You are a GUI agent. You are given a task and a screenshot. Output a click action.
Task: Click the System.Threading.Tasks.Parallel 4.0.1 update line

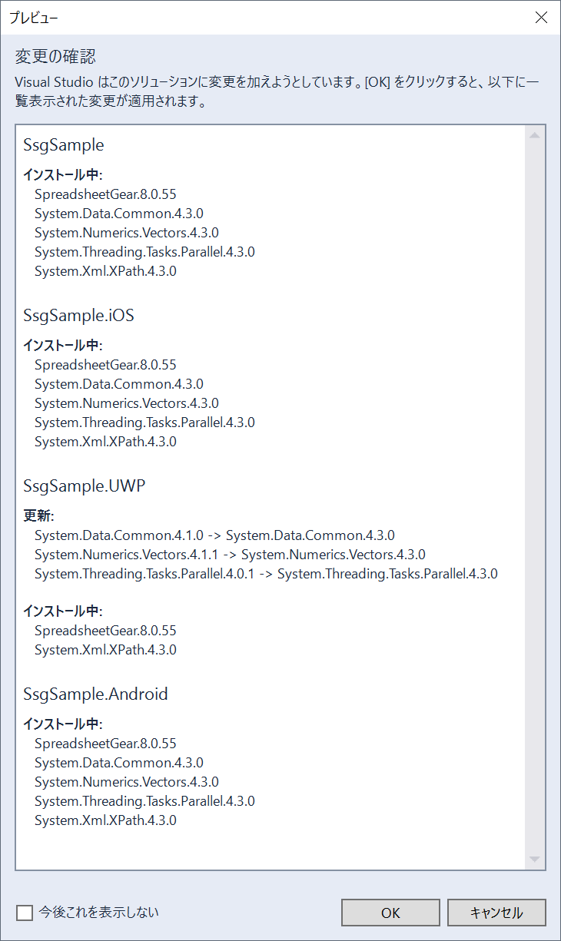click(x=266, y=574)
